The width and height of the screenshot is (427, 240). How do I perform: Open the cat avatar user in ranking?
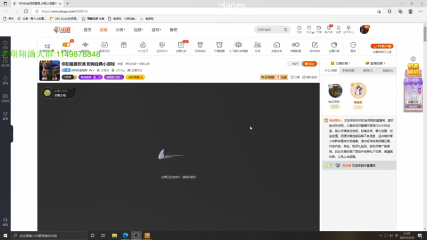point(358,90)
